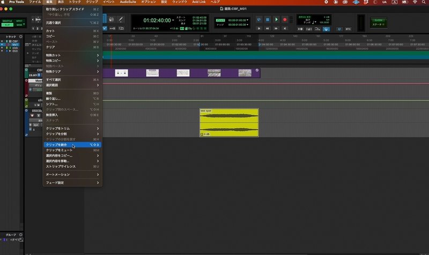Open GRID mode dropdown arrow
This screenshot has width=429, height=255.
pos(24,25)
